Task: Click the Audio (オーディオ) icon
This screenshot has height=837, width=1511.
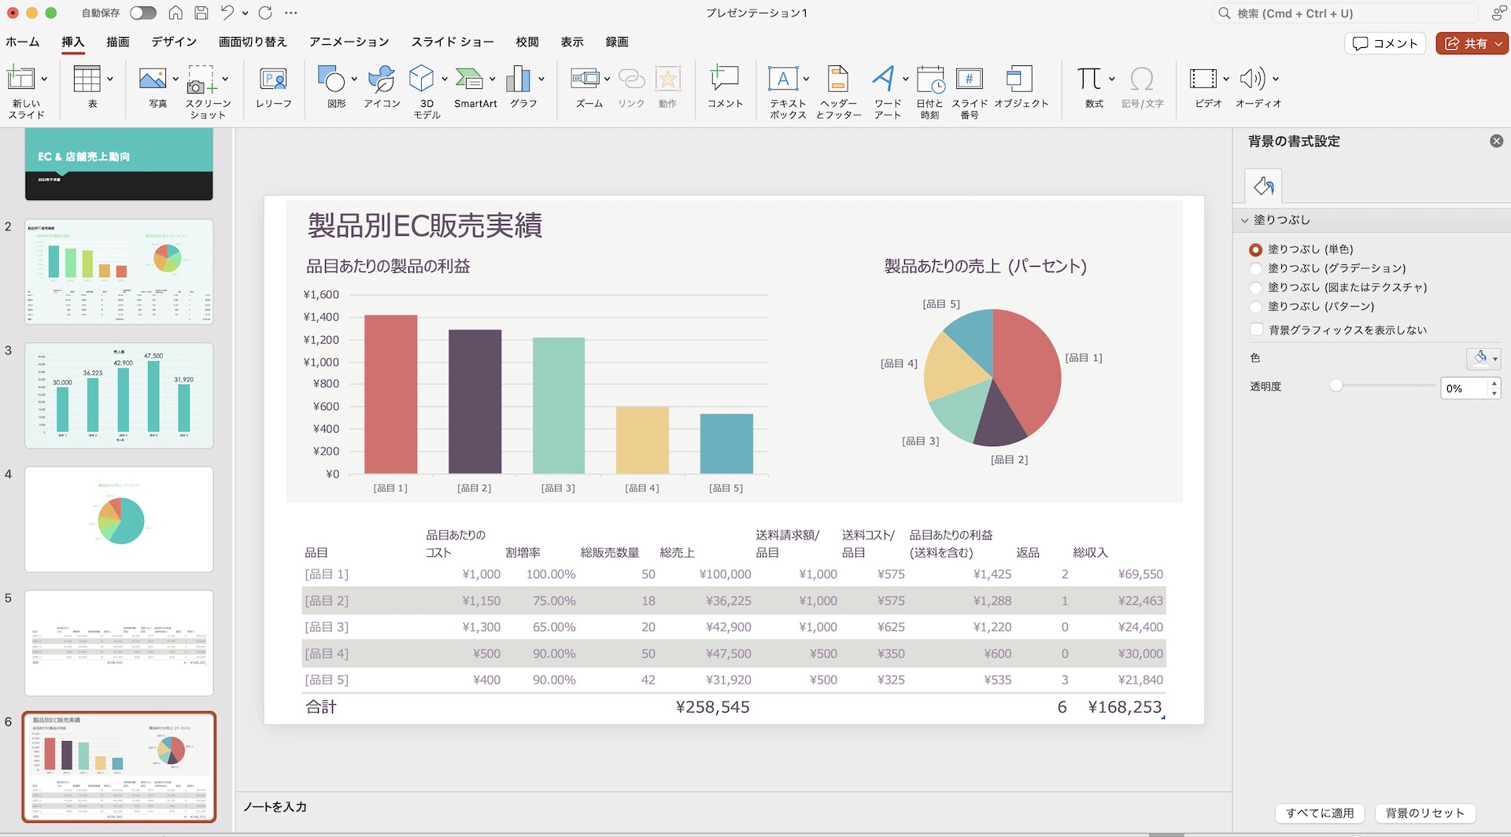Action: pyautogui.click(x=1252, y=79)
